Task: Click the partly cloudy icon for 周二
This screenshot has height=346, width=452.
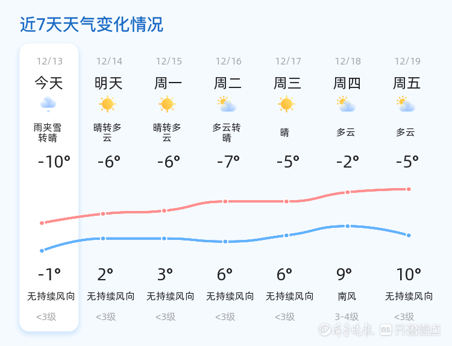Action: click(x=227, y=104)
